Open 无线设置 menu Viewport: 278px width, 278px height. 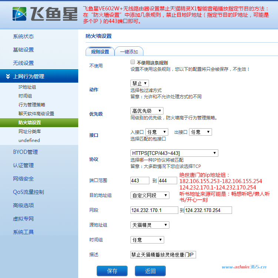coord(23,63)
